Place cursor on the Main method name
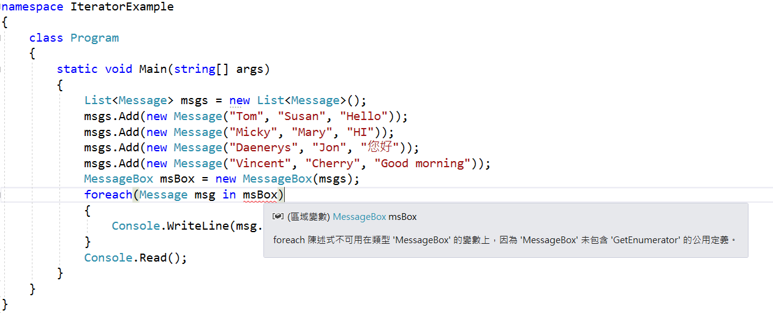The height and width of the screenshot is (313, 773). 153,69
